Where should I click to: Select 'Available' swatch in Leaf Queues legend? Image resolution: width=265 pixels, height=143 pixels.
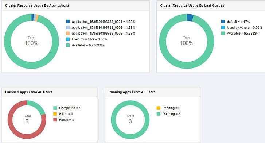point(223,33)
